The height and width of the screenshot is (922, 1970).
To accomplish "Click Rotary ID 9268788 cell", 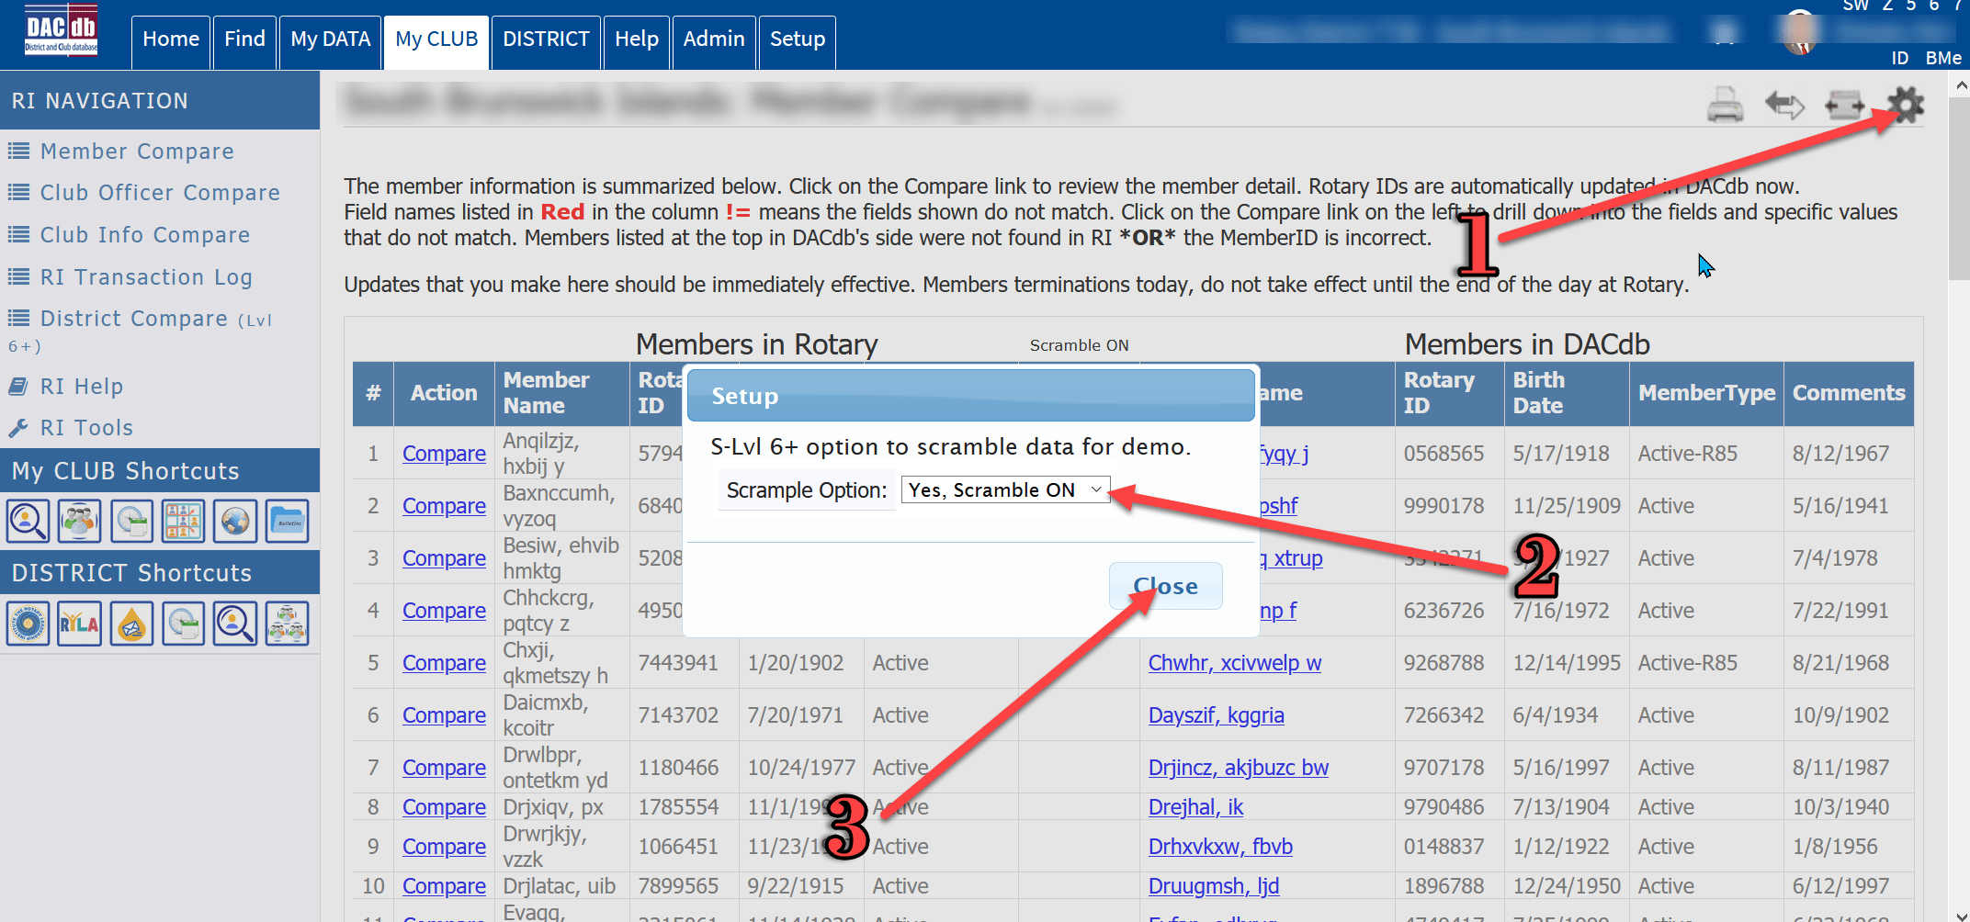I will 1449,663.
